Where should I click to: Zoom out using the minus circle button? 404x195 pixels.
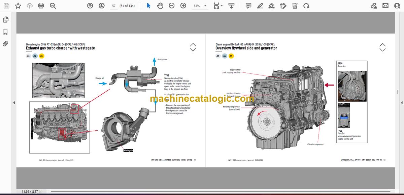click(172, 6)
